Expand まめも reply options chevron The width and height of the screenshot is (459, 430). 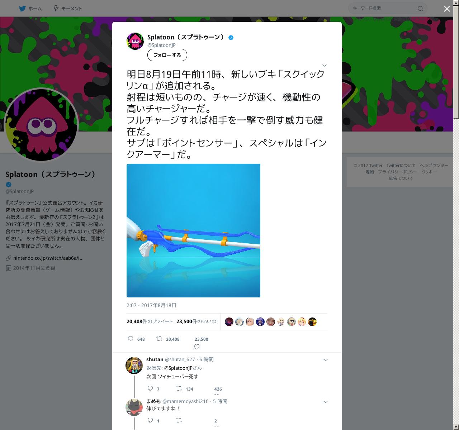coord(326,402)
